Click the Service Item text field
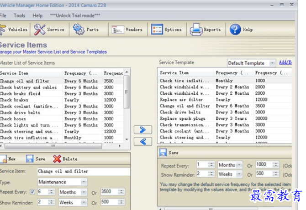Viewport: 306px width, 210px height. (x=84, y=171)
